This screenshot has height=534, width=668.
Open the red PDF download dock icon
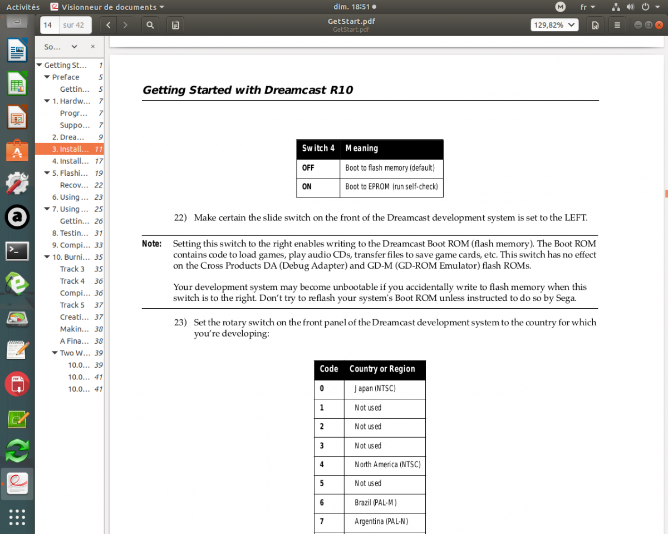pos(17,384)
